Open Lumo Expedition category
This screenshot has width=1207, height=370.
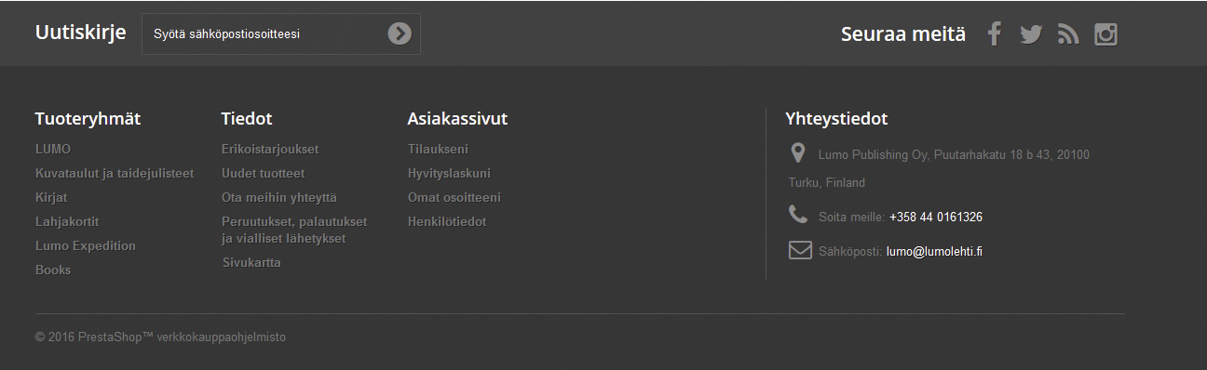click(x=86, y=245)
